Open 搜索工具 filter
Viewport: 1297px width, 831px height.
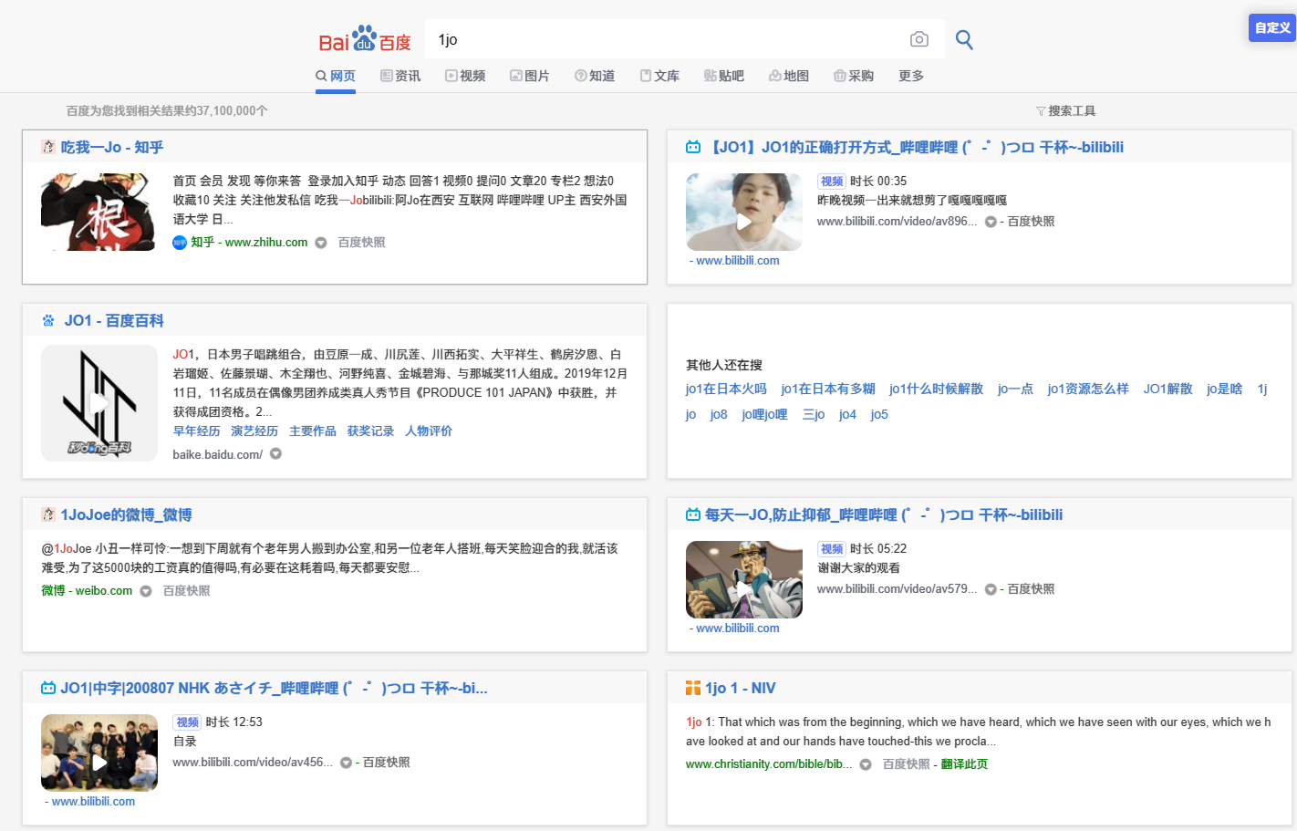[1066, 110]
